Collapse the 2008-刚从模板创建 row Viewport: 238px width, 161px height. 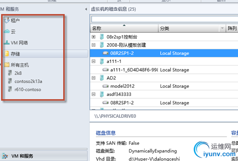tap(94, 45)
